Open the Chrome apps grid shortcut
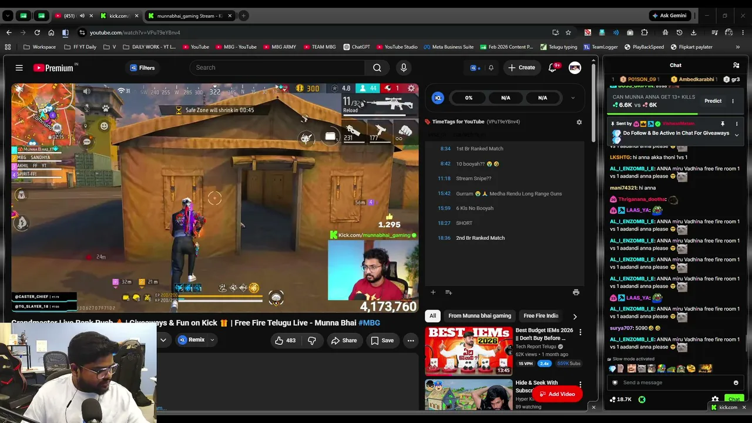752x423 pixels. 8,47
